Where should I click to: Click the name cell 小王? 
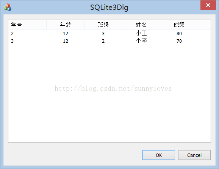click(141, 33)
